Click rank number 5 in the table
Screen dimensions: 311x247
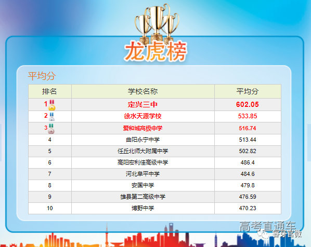coord(49,151)
